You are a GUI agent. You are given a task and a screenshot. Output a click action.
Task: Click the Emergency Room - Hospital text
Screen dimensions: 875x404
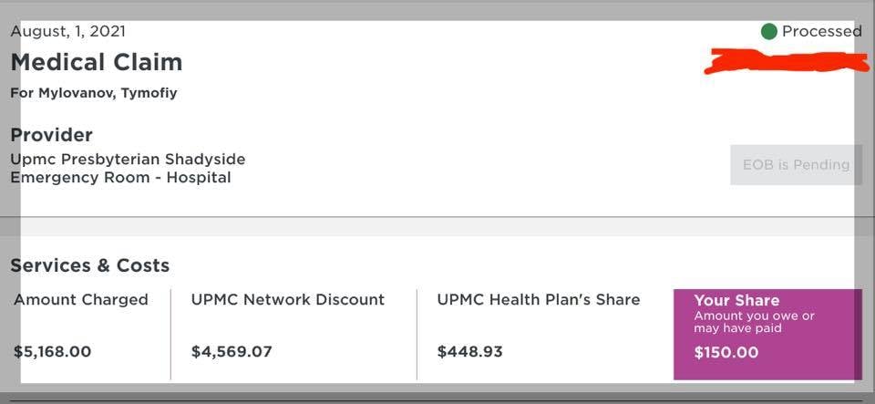pos(120,178)
